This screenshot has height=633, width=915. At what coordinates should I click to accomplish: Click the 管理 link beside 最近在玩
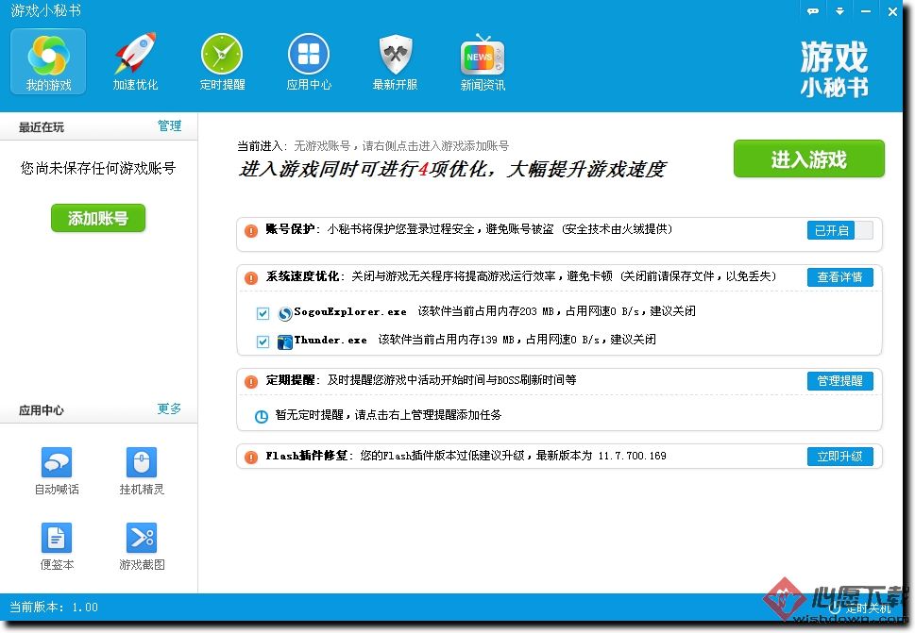click(169, 125)
